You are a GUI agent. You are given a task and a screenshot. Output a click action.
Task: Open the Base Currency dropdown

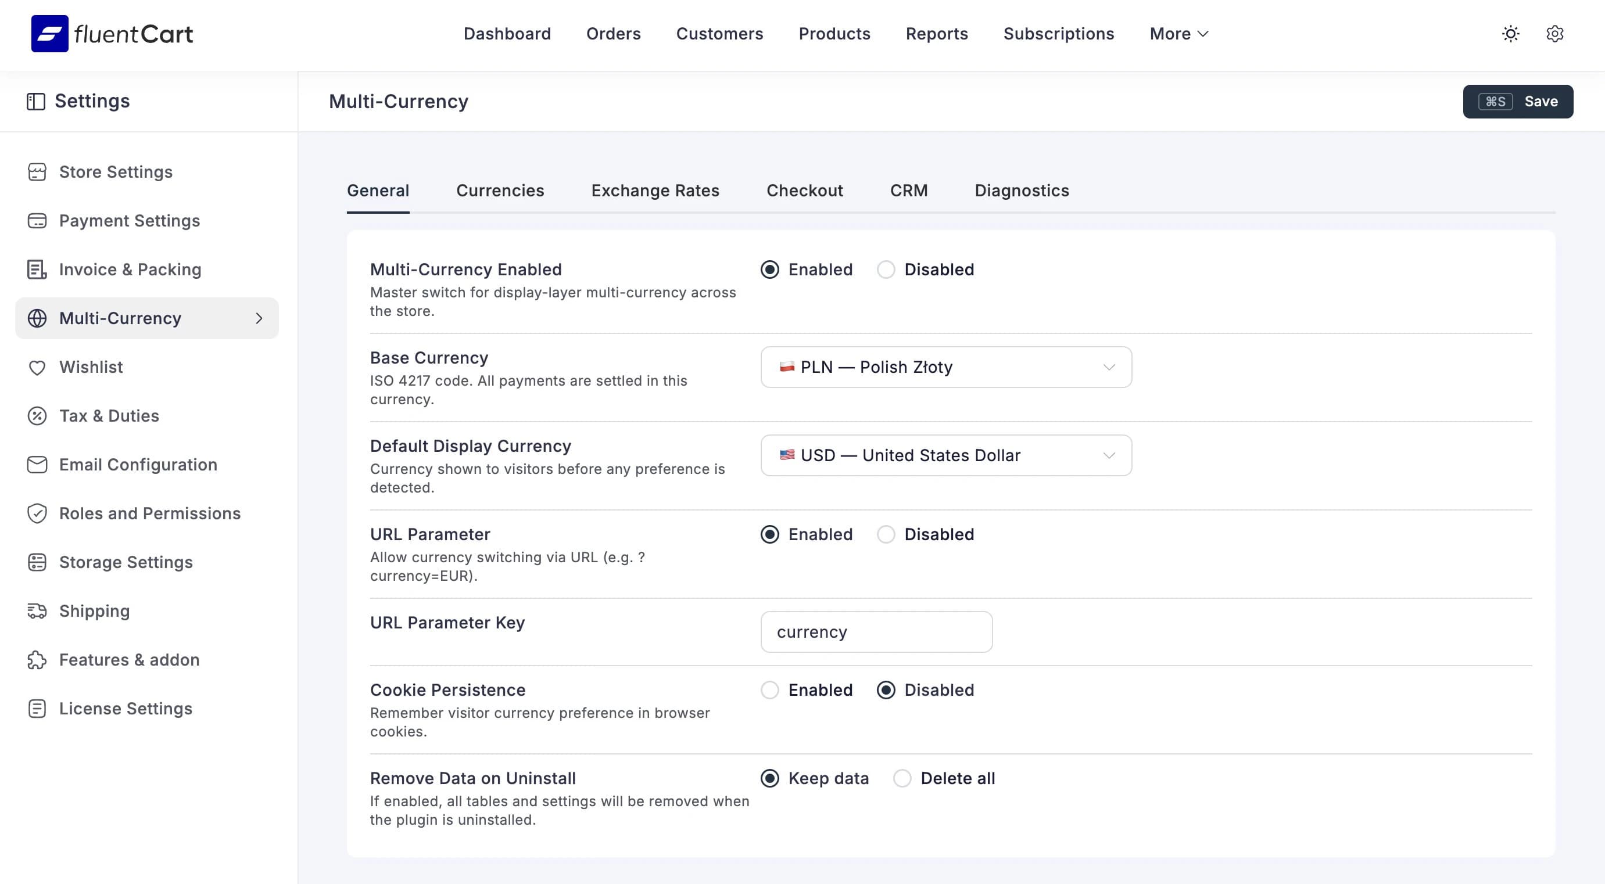pos(946,367)
